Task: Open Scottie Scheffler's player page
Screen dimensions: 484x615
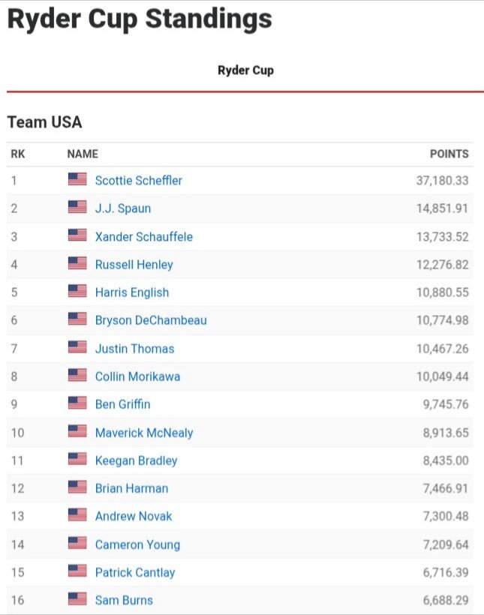Action: [139, 181]
